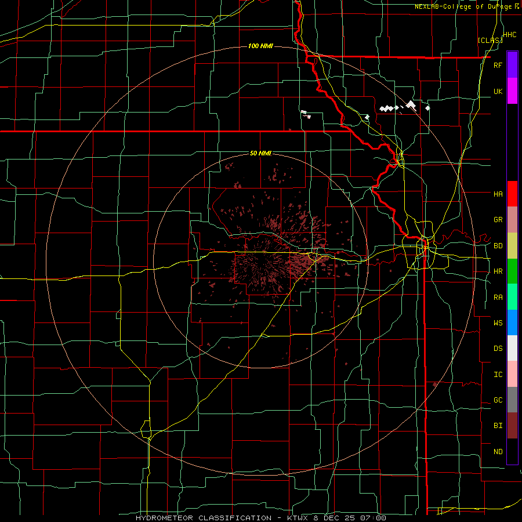Select the gray GC legend swatch
522x522 pixels.
512,400
